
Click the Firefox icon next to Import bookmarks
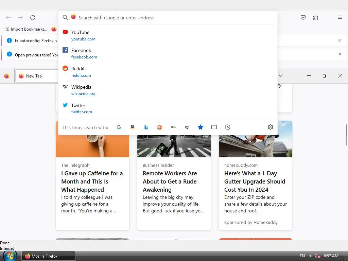[54, 29]
